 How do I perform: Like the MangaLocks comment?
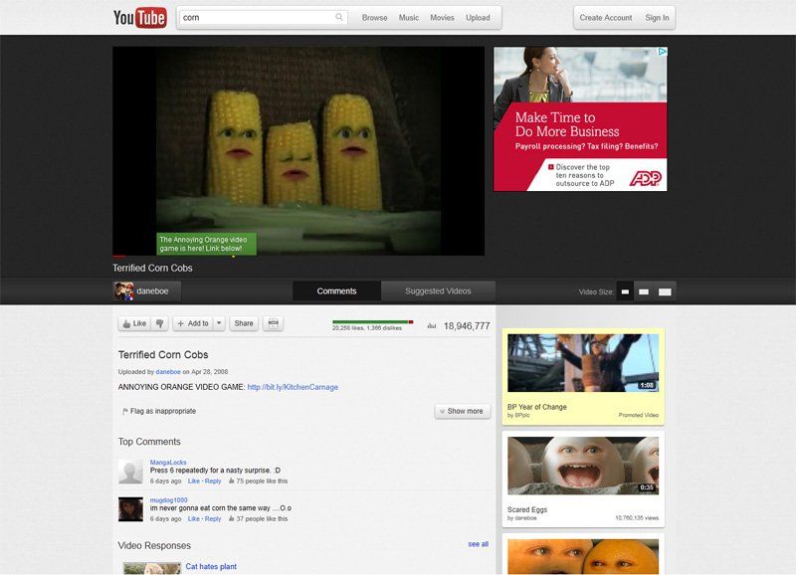pos(193,481)
